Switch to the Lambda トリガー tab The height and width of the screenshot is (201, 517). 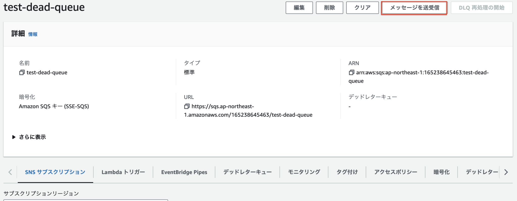tap(123, 172)
